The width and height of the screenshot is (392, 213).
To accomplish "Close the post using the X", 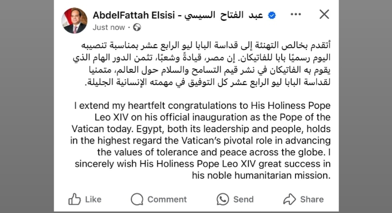I will (324, 14).
